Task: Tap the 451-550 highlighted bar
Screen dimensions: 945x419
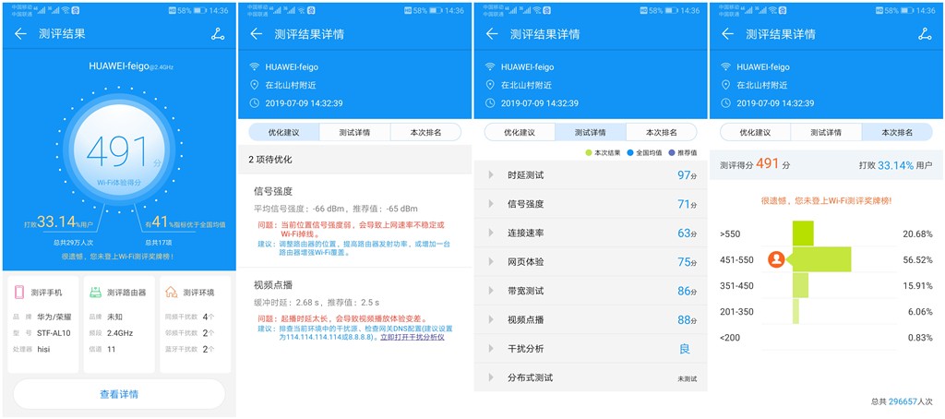Action: point(820,259)
